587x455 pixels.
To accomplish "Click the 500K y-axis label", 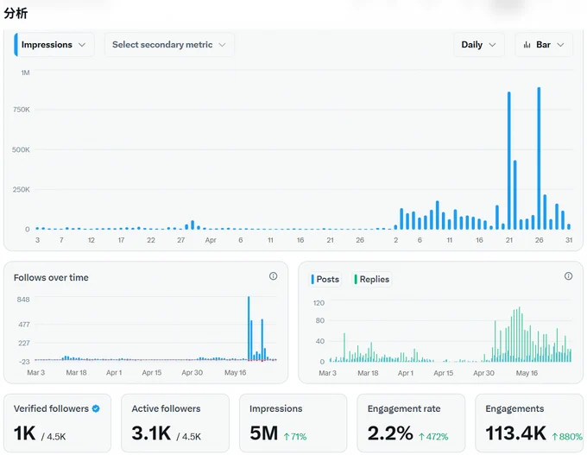I will point(21,149).
